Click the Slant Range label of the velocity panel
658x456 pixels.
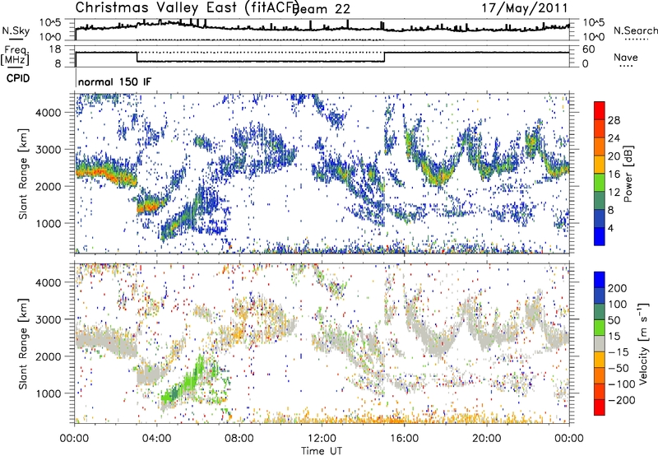23,344
